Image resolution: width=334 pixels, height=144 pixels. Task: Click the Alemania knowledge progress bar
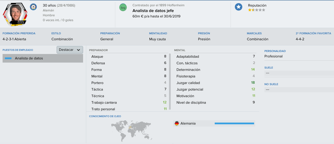pyautogui.click(x=234, y=123)
